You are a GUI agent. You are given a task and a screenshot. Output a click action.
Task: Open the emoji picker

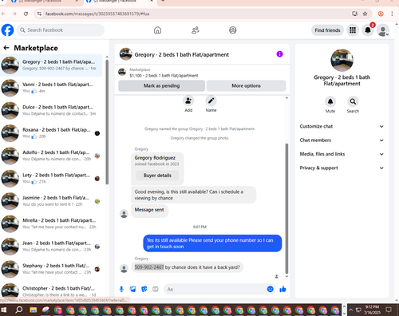(270, 289)
